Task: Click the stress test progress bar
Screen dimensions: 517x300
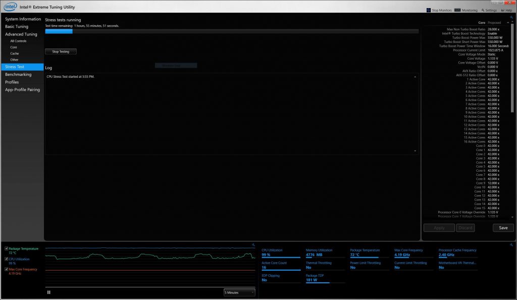Action: point(231,31)
